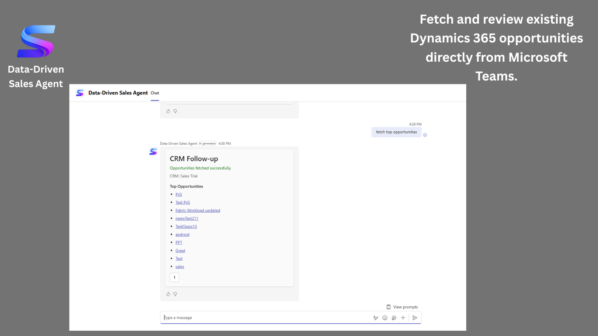Open the sales opportunity link
Viewport: 598px width, 336px height.
(180, 267)
